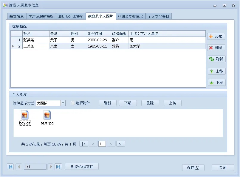
Task: Click the attachment 刷新 button
Action: pos(107,103)
